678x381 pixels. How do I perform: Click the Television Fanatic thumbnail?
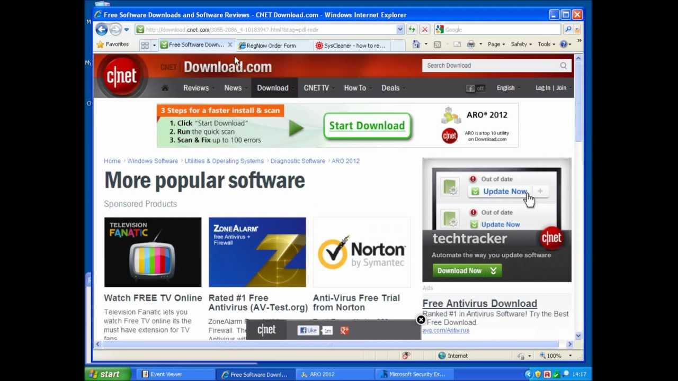(x=153, y=252)
